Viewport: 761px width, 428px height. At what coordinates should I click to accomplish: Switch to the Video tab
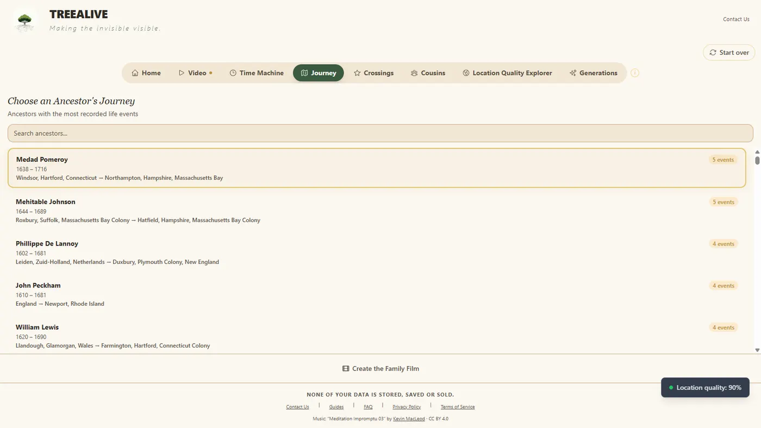coord(195,73)
